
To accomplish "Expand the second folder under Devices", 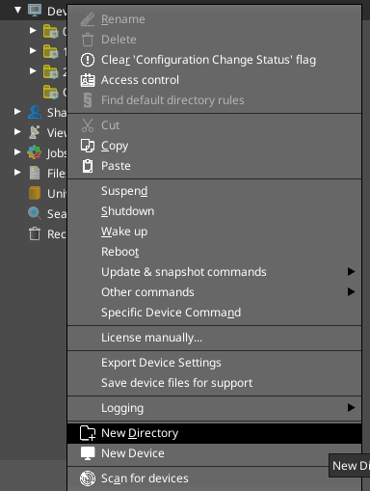I will [33, 50].
